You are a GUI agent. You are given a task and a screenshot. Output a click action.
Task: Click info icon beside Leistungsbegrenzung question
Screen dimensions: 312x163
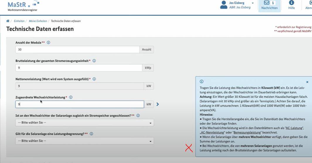(91, 134)
